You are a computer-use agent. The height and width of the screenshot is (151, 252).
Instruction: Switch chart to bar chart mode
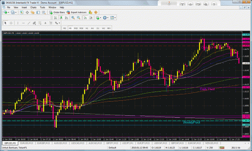pyautogui.click(x=56, y=18)
